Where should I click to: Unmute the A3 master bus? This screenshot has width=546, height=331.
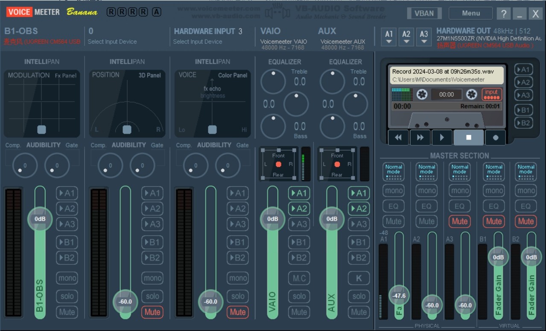click(459, 221)
